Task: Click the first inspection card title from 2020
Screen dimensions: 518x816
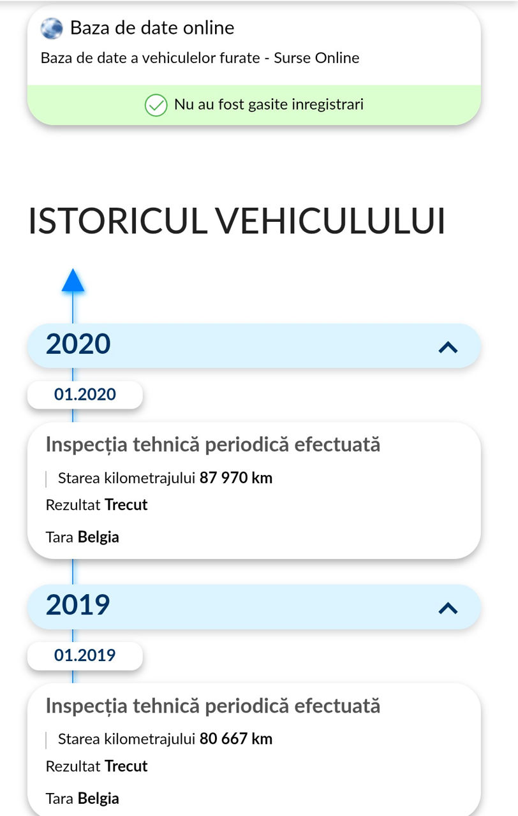Action: click(x=213, y=445)
